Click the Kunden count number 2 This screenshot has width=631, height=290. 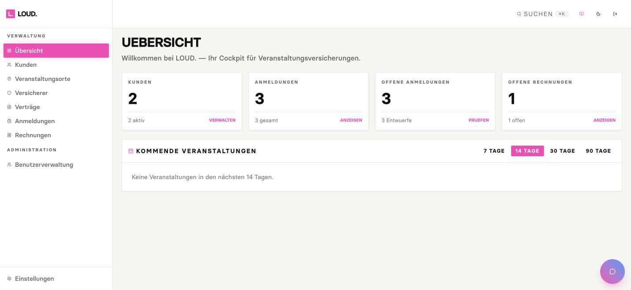(133, 99)
